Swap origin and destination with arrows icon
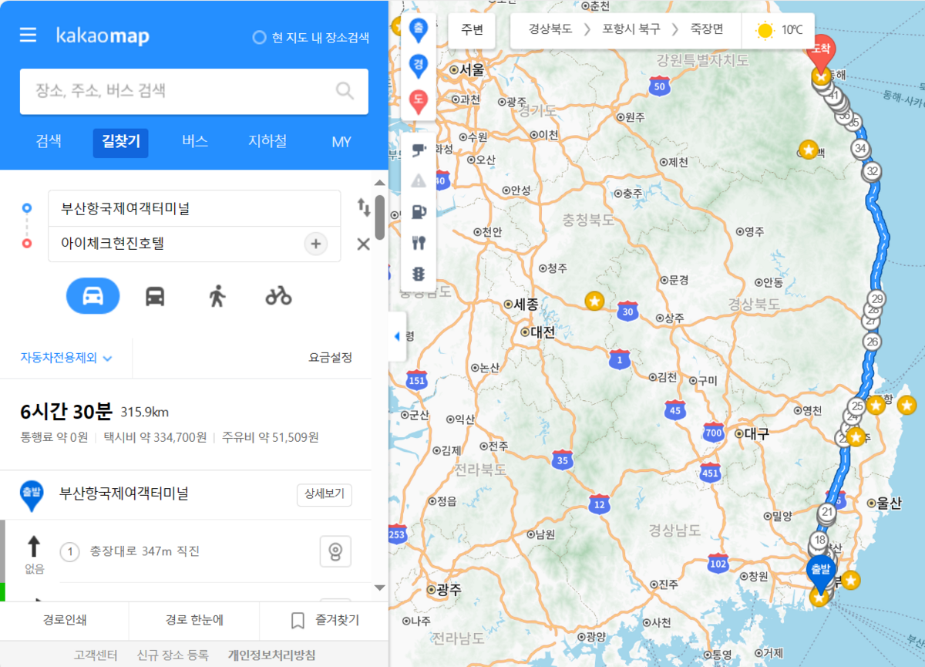925x667 pixels. pos(364,207)
